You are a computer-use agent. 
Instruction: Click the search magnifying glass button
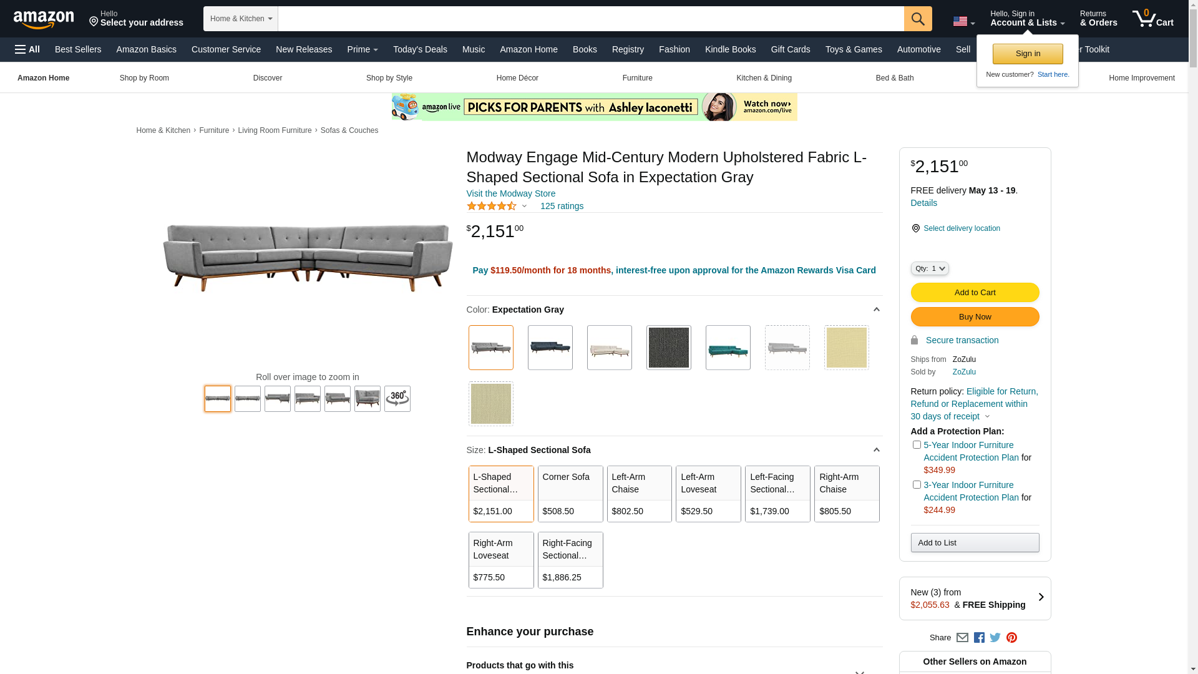917,19
